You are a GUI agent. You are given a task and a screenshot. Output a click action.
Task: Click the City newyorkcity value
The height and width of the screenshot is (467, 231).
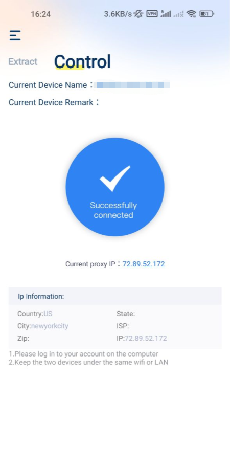pos(50,326)
